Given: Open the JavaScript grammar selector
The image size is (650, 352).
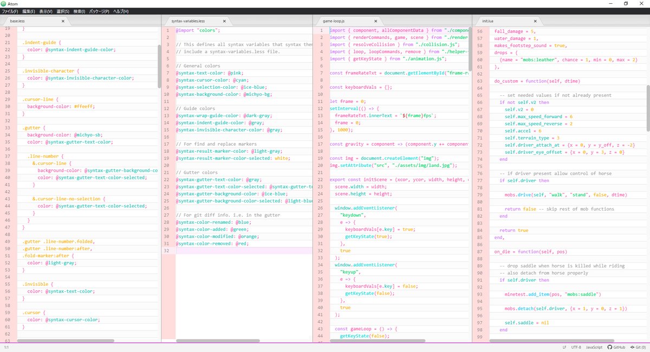Looking at the screenshot, I should [x=595, y=347].
